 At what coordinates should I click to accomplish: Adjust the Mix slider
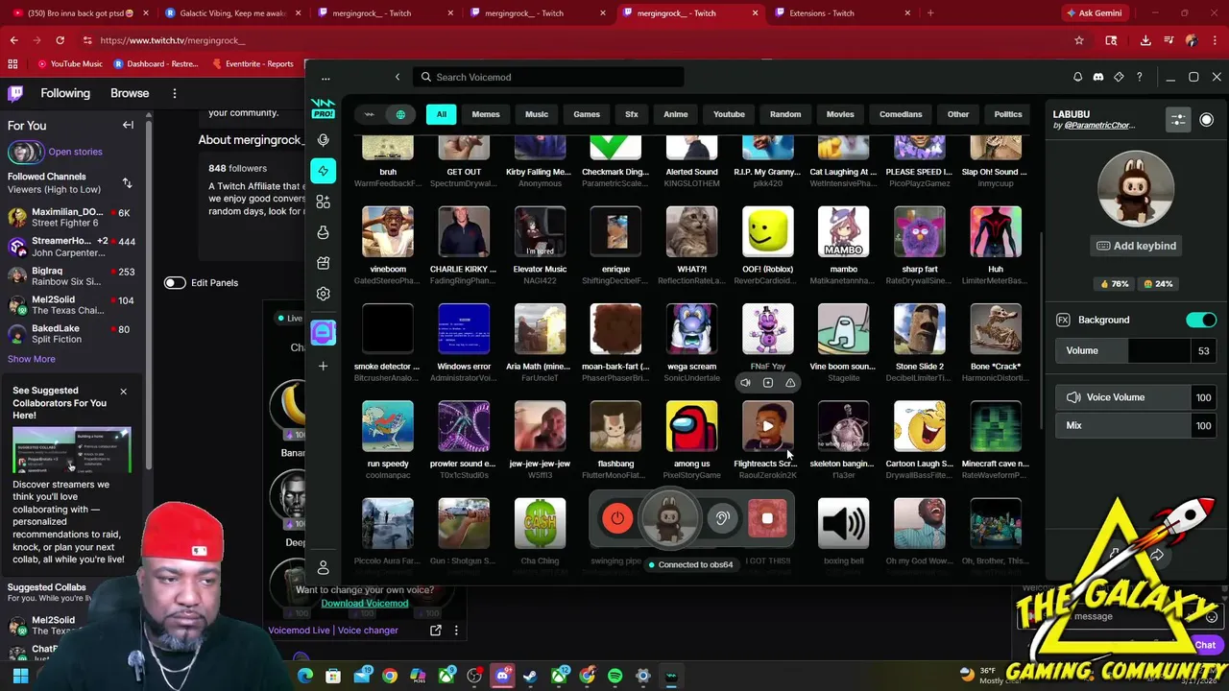tap(1137, 426)
